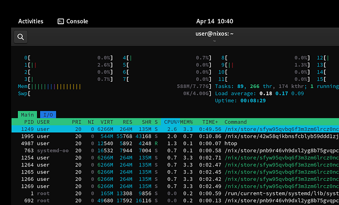Image resolution: width=339 pixels, height=205 pixels.
Task: Click the Apr 14 10:40 clock
Action: pyautogui.click(x=215, y=21)
